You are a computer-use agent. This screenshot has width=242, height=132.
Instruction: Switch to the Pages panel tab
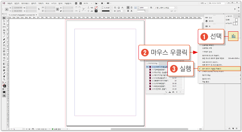point(230,16)
